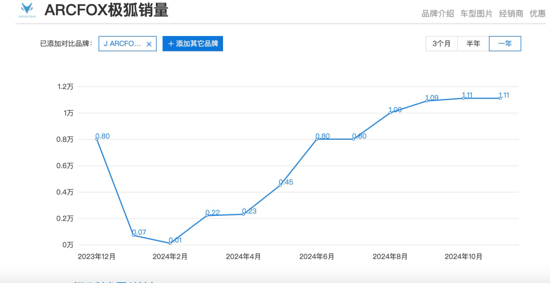This screenshot has height=283, width=550.
Task: Click the 0.2万 y-axis label
Action: (65, 218)
